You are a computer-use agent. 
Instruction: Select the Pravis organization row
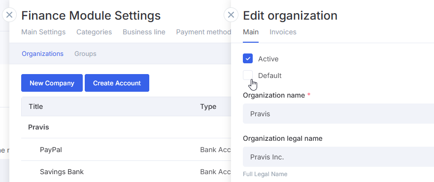pos(126,127)
